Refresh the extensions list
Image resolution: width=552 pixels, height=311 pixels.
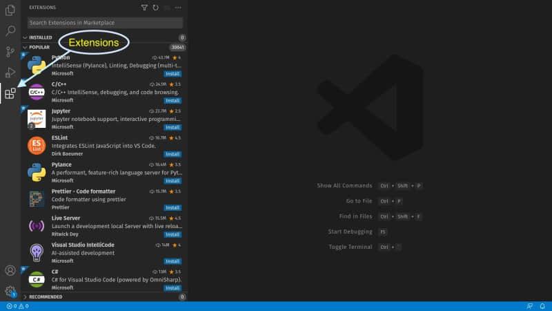coord(155,8)
